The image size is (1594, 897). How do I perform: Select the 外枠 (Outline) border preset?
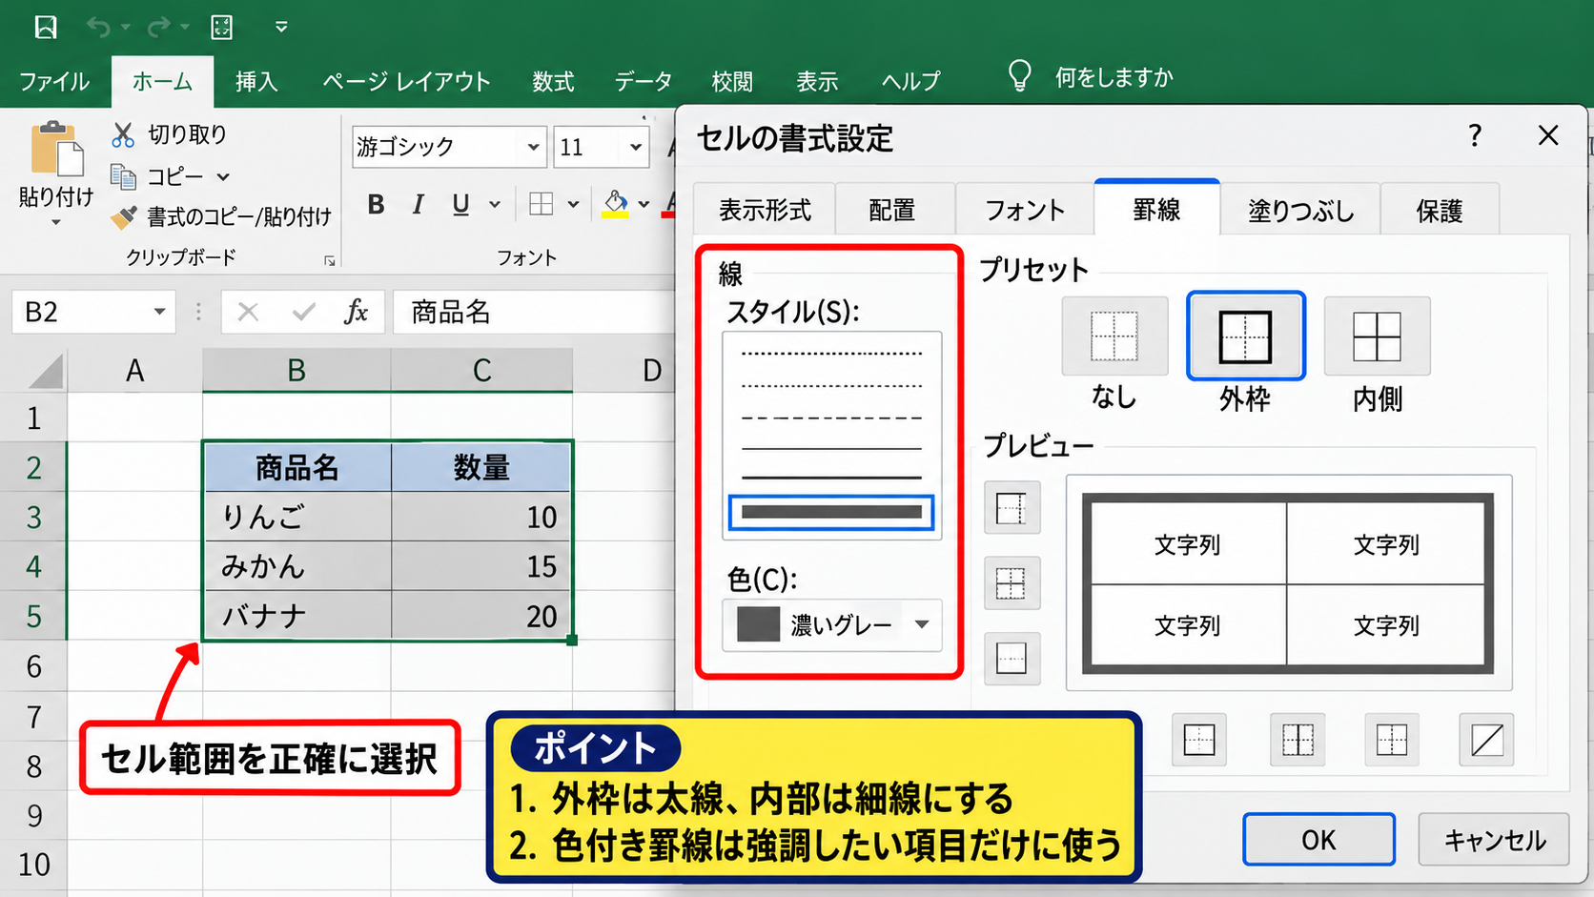(x=1245, y=336)
